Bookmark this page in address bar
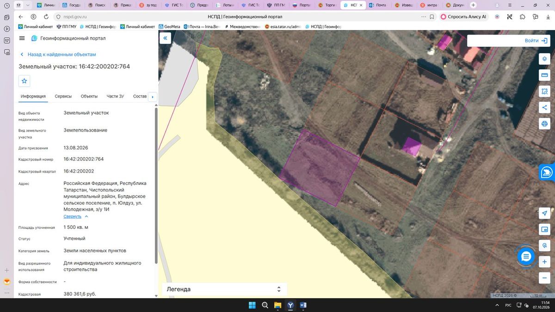 click(x=432, y=17)
